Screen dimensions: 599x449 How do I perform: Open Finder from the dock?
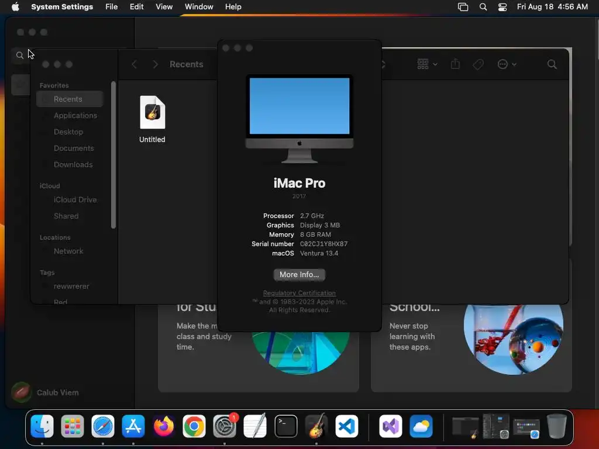click(x=42, y=426)
